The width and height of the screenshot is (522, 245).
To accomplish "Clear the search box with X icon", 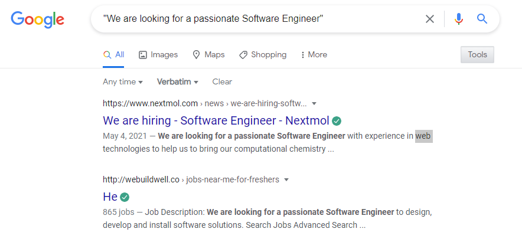I will coord(430,19).
